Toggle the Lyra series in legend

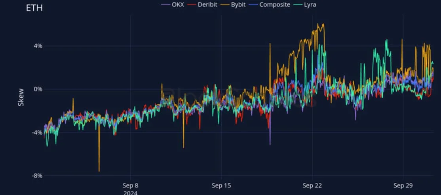(x=304, y=4)
